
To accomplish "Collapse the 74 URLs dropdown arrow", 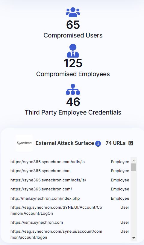I will 131,143.
